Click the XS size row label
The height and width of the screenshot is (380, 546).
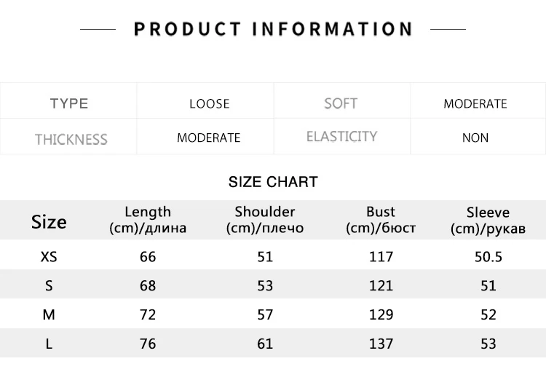coord(49,256)
